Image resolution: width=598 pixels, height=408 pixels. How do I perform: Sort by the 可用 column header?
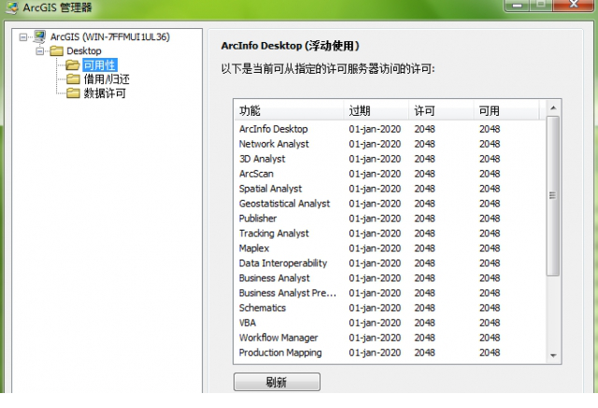[x=506, y=111]
